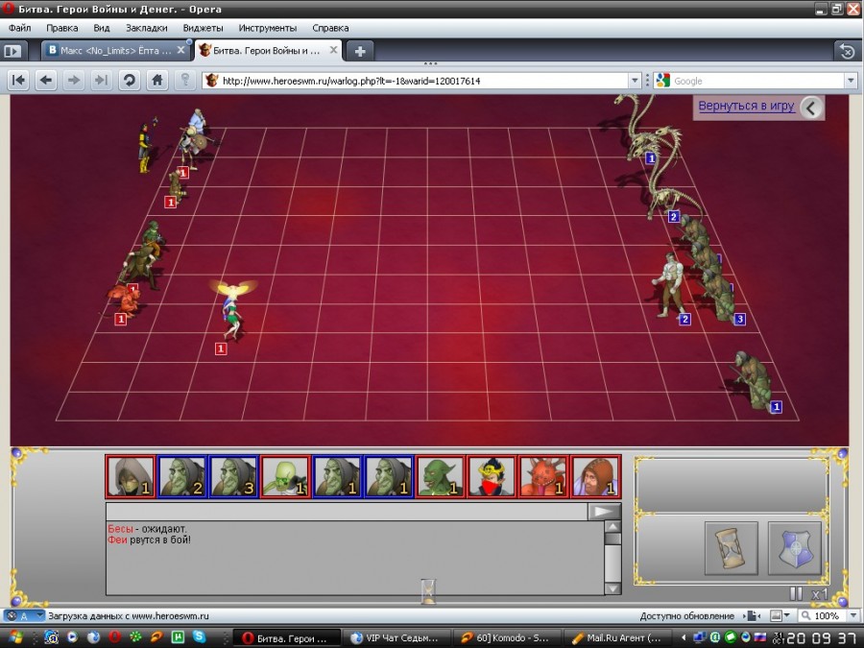Click the Russian flag language tray icon
This screenshot has height=648, width=864.
click(760, 637)
